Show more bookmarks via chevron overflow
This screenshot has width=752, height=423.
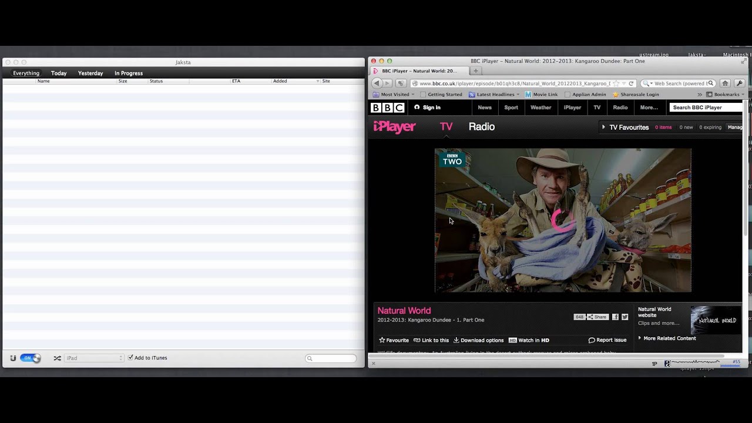pos(699,95)
